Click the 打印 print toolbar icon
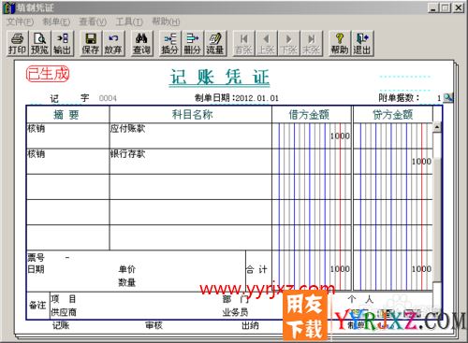The height and width of the screenshot is (343, 468). (18, 43)
